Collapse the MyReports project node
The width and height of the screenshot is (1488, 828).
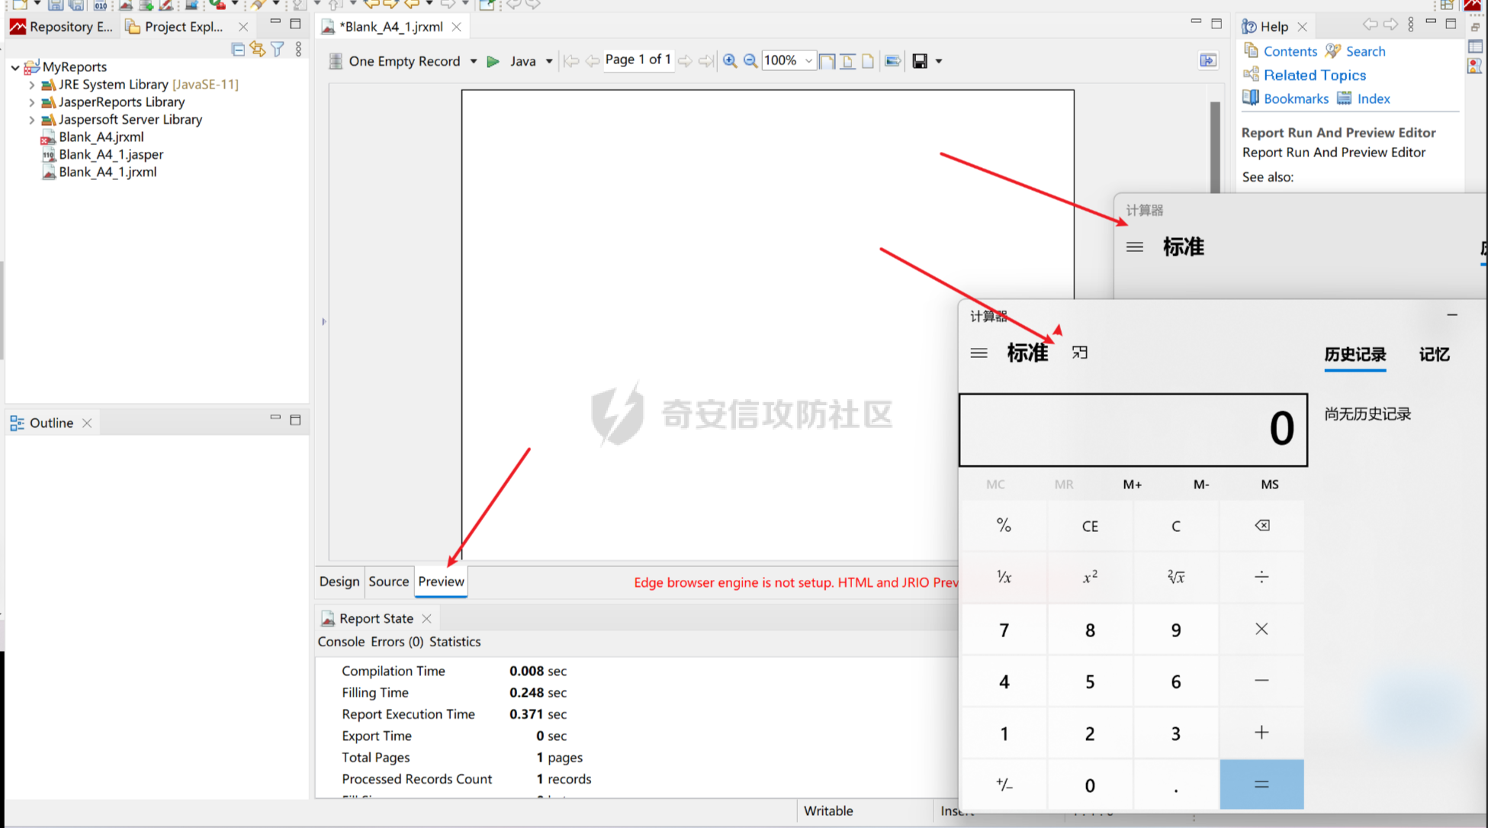click(15, 67)
